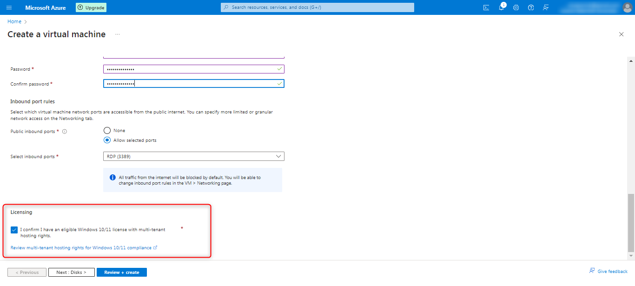This screenshot has height=286, width=635.
Task: Focus the search resources box
Action: click(x=317, y=7)
